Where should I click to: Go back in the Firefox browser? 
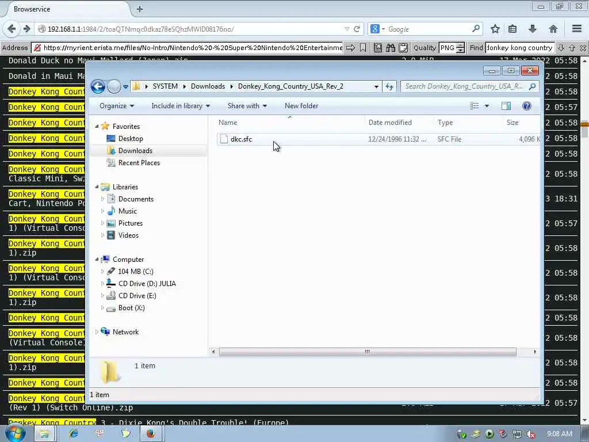pyautogui.click(x=12, y=29)
